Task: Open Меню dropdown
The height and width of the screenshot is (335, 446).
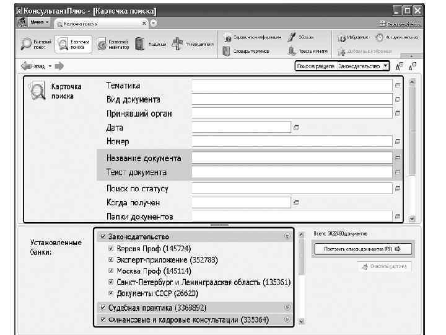Action: (x=40, y=22)
